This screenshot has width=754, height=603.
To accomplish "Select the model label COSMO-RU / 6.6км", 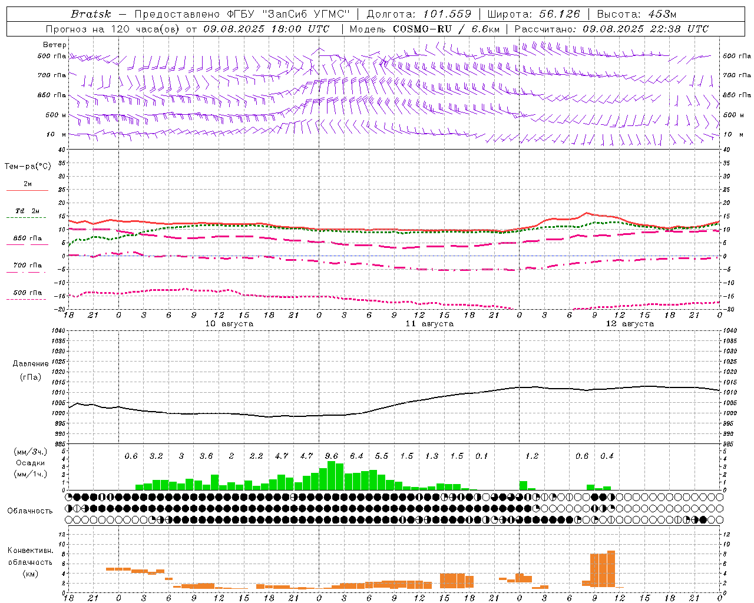I will [x=447, y=29].
